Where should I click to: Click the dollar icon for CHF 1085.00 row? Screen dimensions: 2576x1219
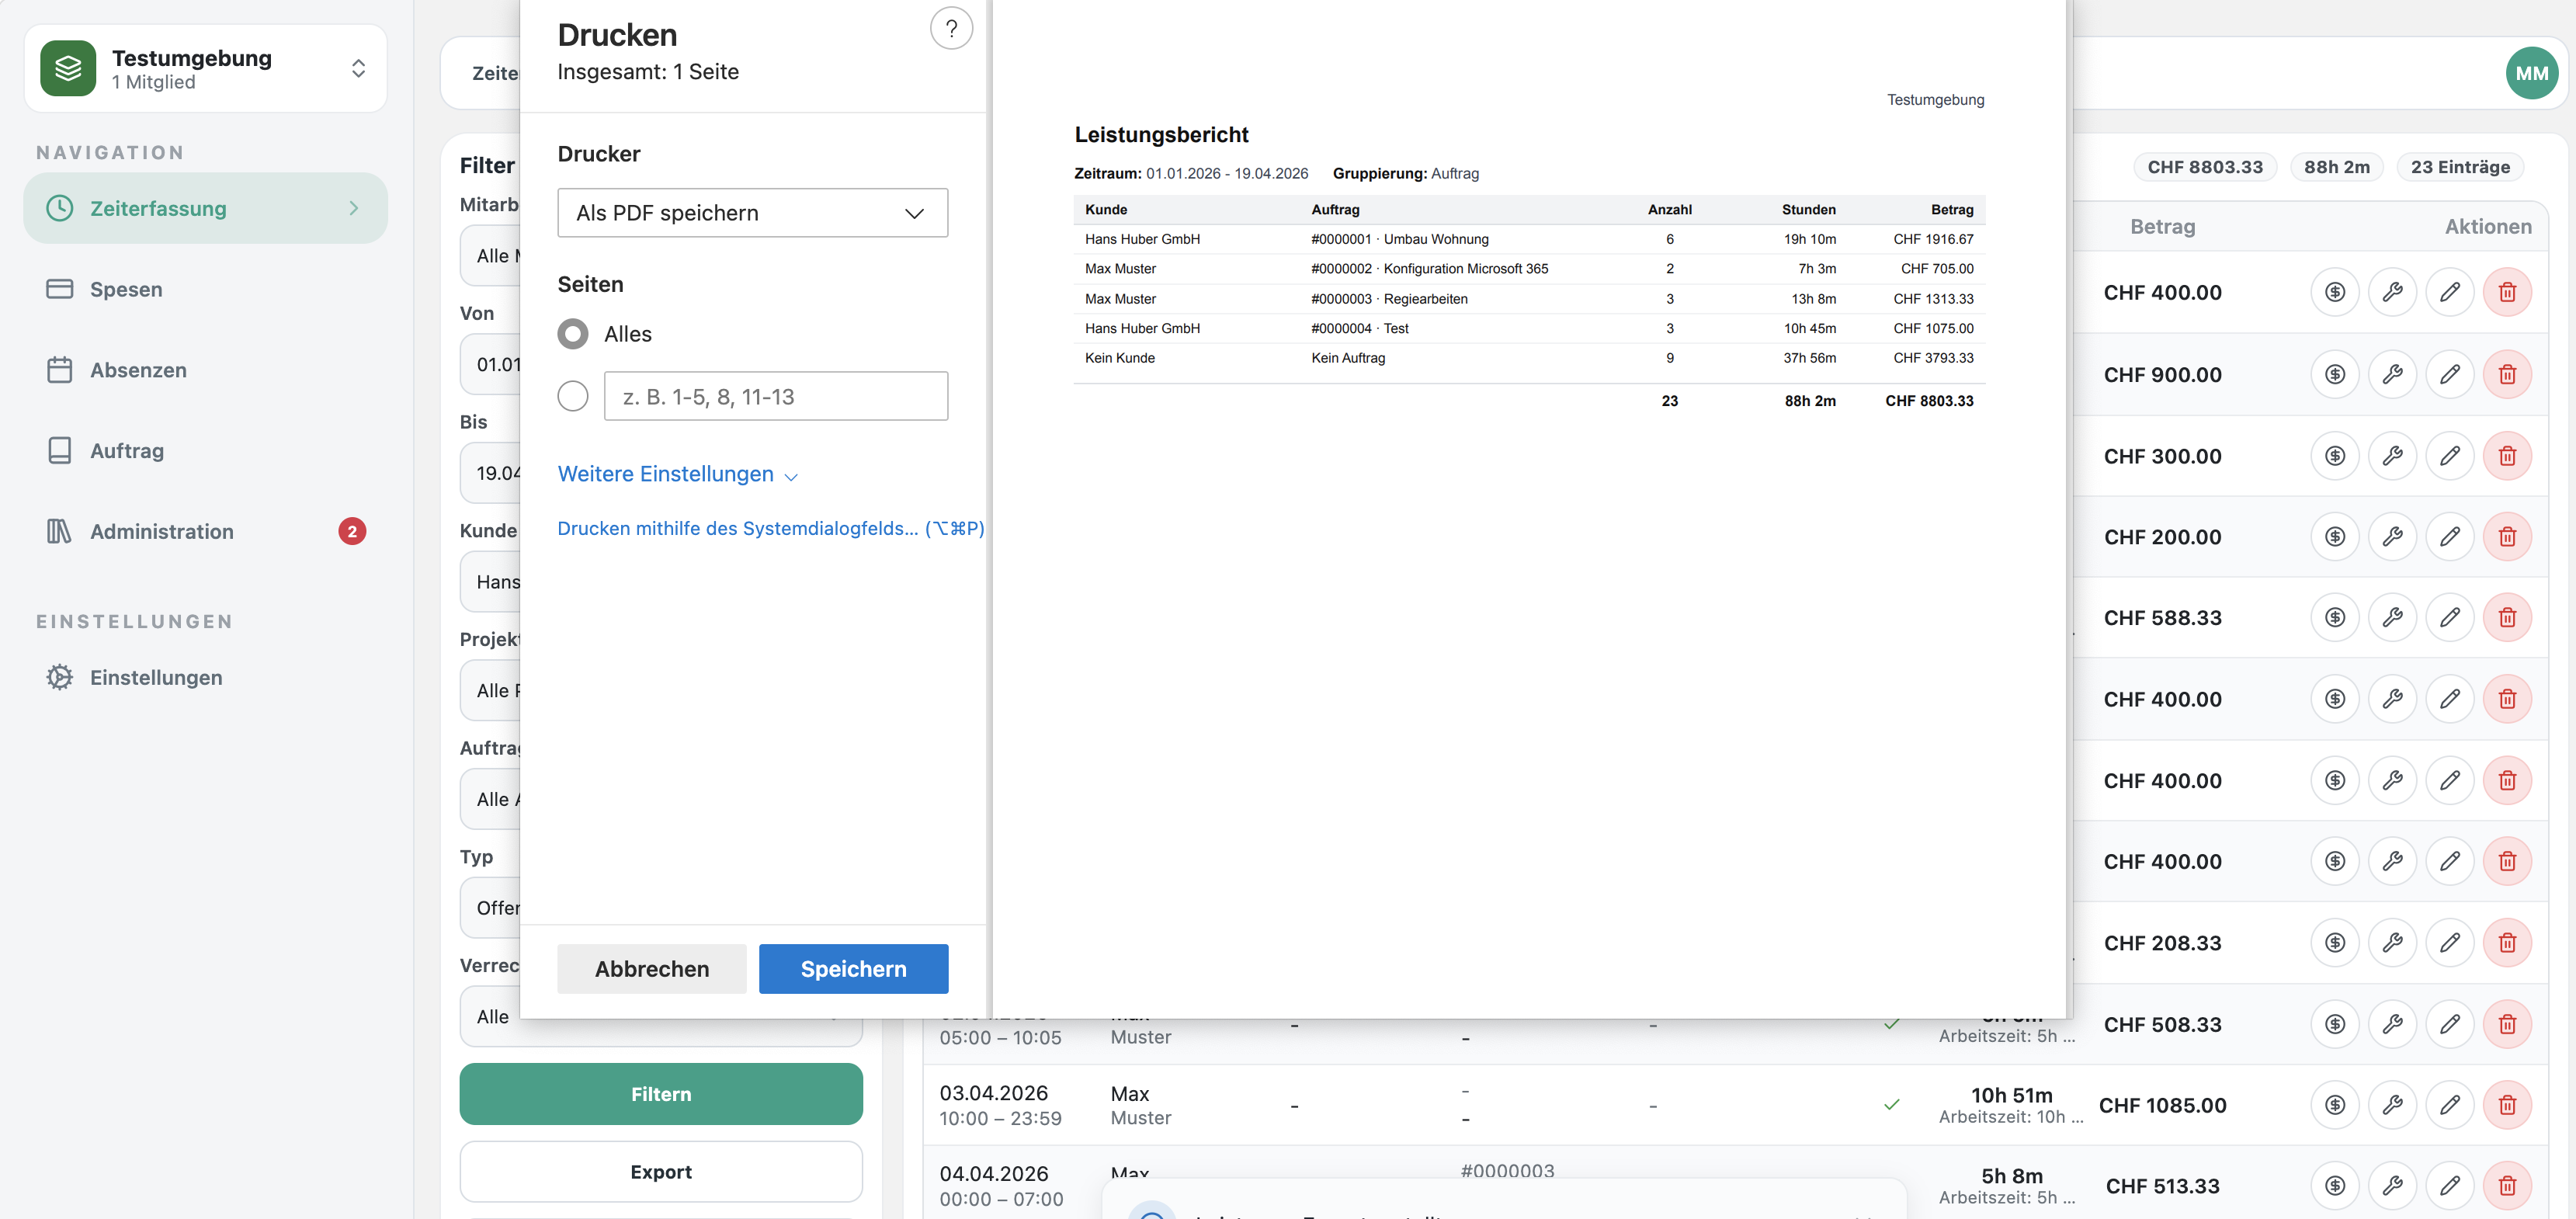(2334, 1105)
